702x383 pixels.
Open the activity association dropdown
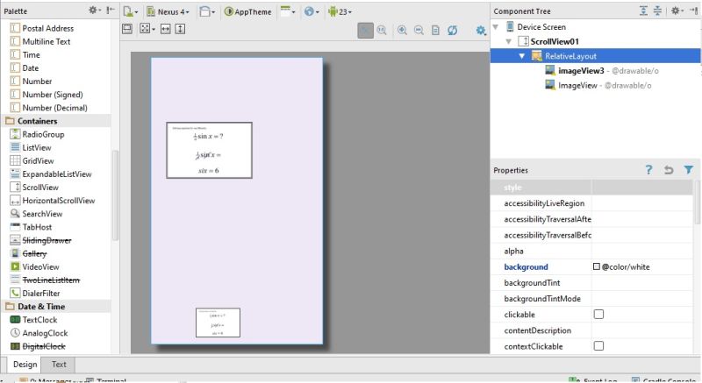(288, 11)
